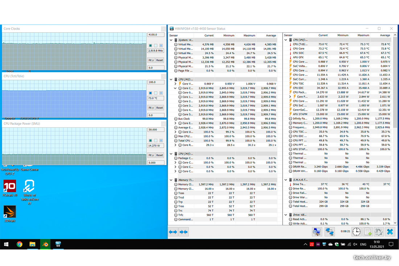
Task: Expand the Core VIDs row
Action: point(176,84)
